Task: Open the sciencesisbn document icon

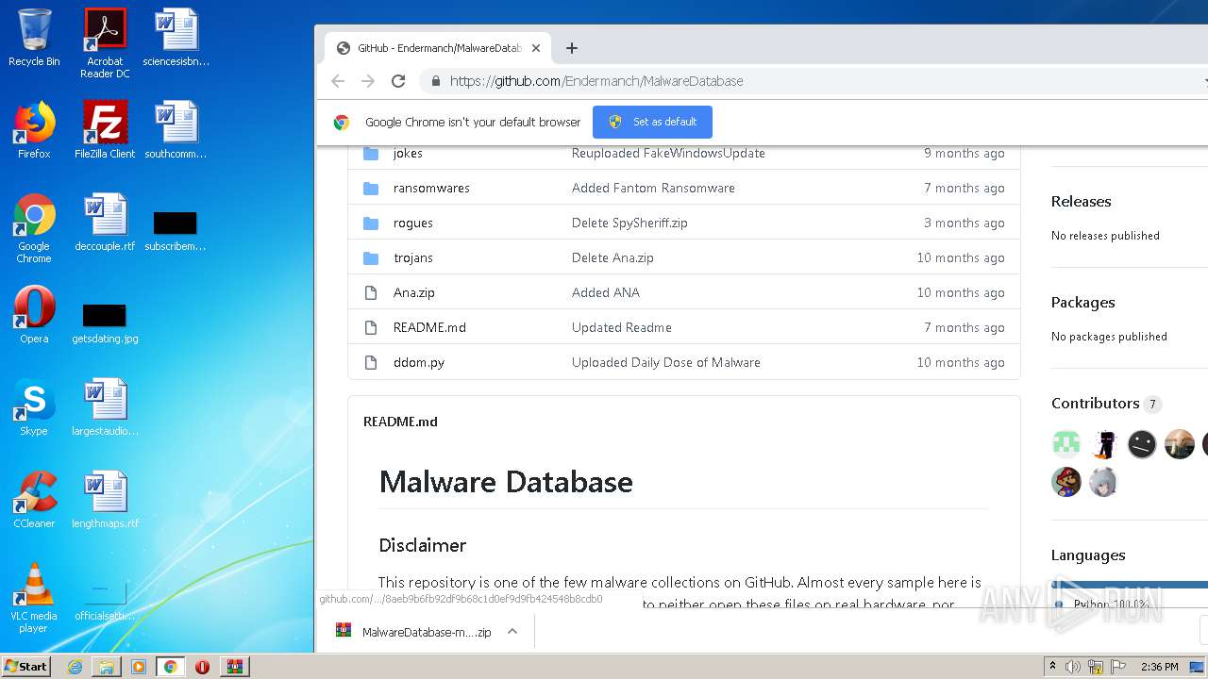Action: (176, 38)
